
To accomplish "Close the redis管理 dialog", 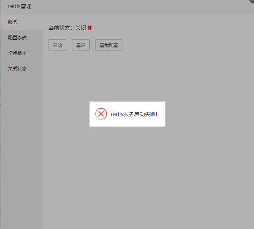I will [x=252, y=1].
